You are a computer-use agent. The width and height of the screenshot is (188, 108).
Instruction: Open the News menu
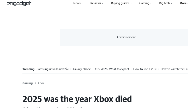77,3
